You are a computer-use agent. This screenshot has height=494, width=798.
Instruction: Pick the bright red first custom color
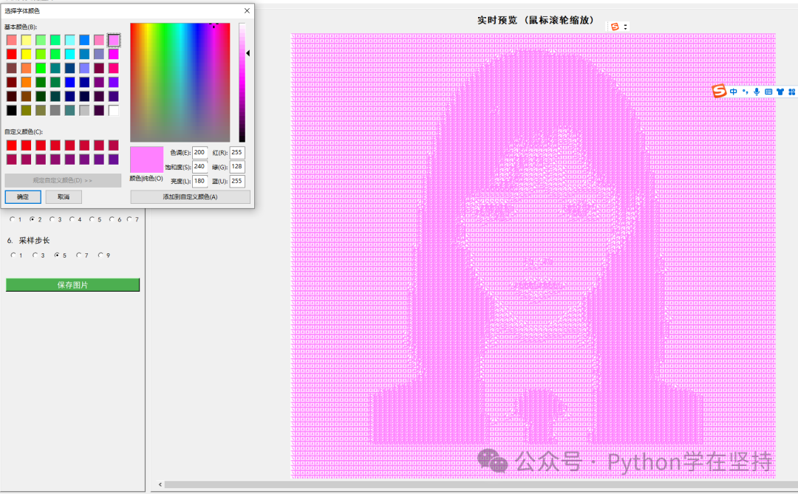coord(12,145)
